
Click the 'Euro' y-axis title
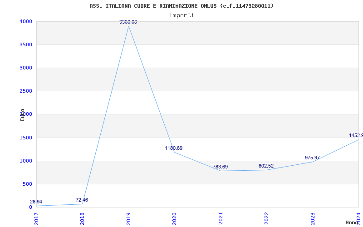pyautogui.click(x=22, y=115)
